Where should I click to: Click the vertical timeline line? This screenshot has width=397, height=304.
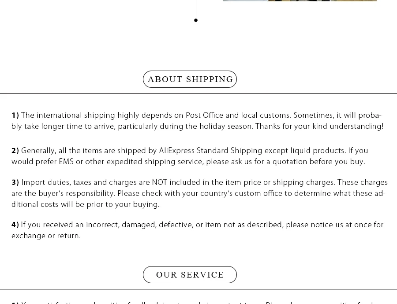point(196,9)
